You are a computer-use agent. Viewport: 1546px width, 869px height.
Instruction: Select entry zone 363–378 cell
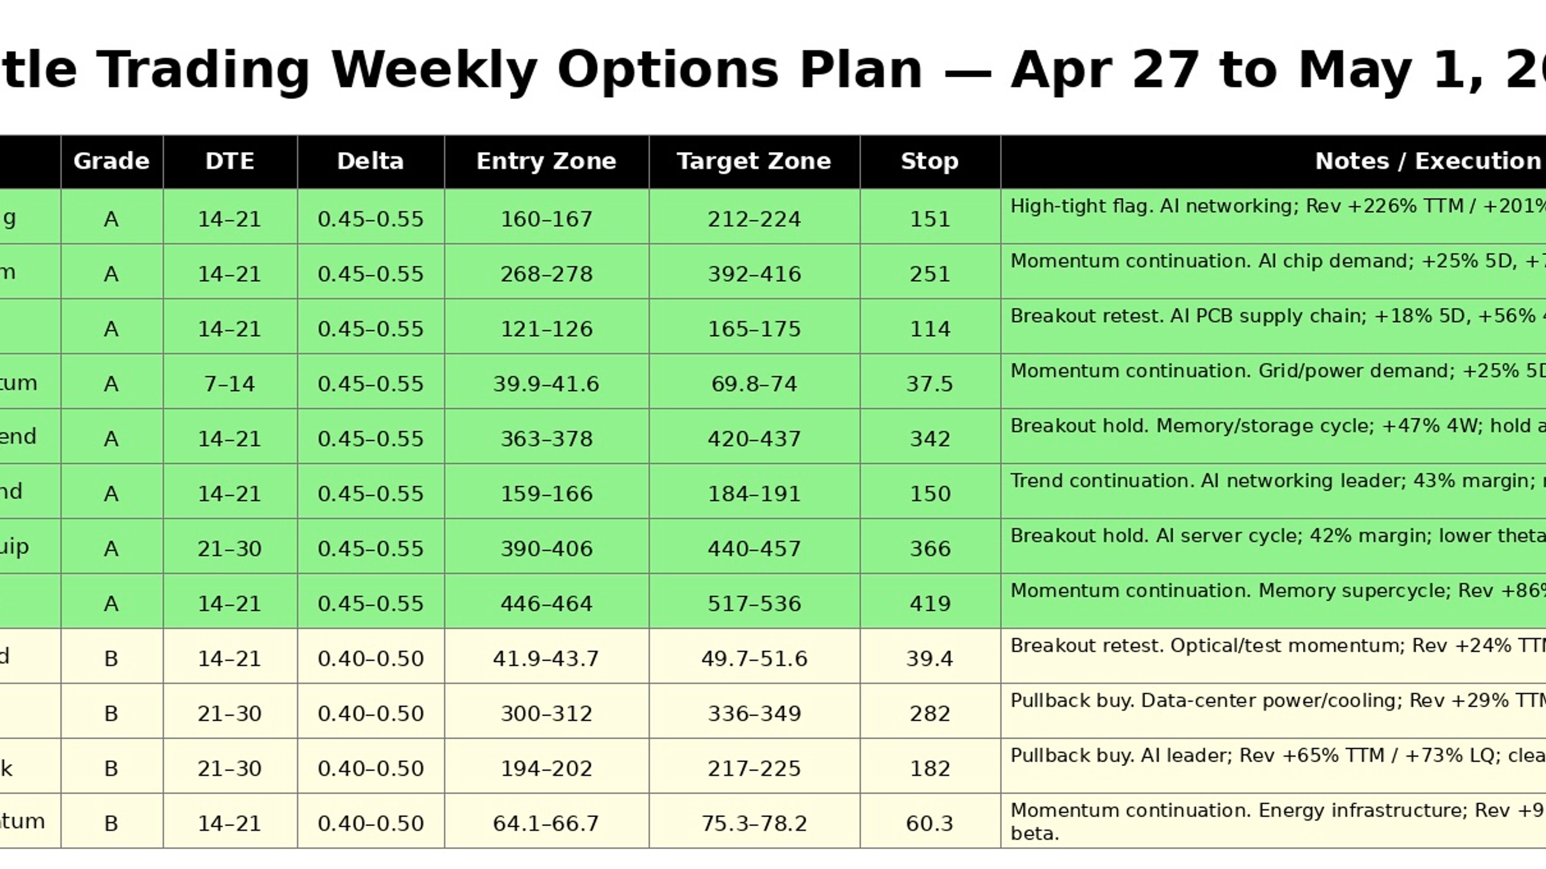pos(547,439)
